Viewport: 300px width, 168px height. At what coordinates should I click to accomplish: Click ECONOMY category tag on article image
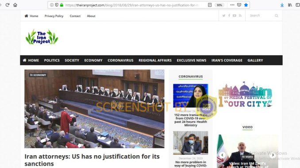pyautogui.click(x=38, y=75)
